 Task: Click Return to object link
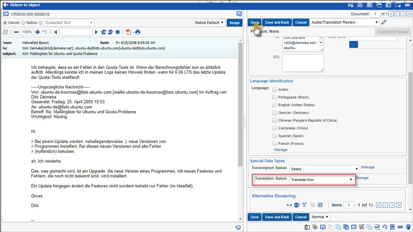point(25,5)
